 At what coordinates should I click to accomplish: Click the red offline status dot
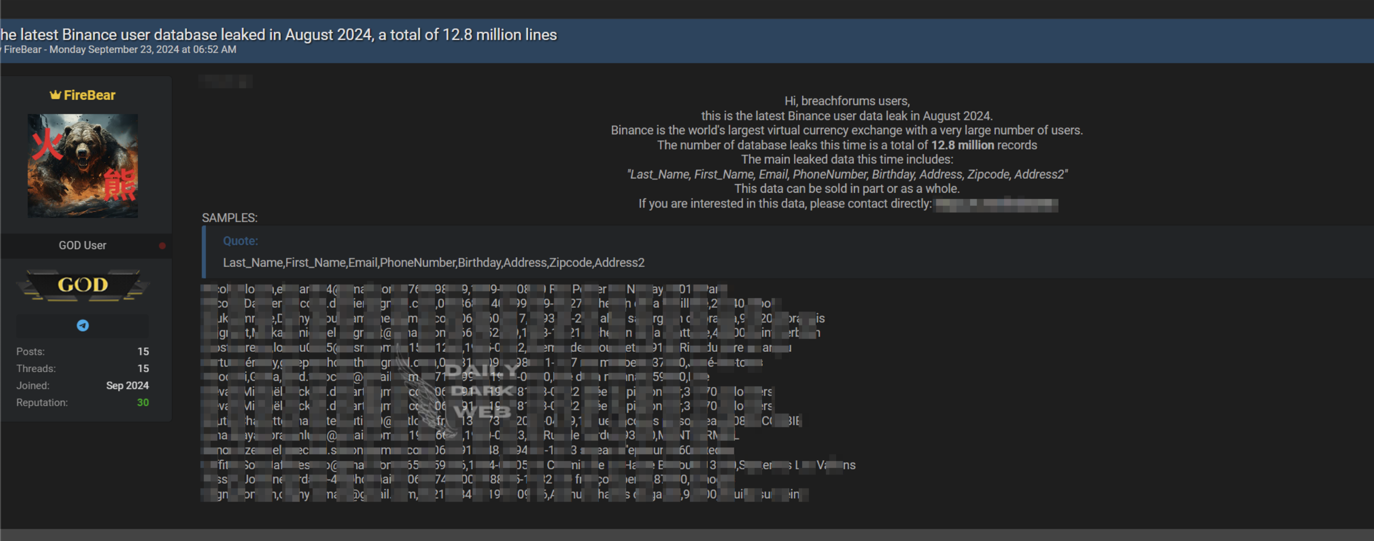pos(162,246)
